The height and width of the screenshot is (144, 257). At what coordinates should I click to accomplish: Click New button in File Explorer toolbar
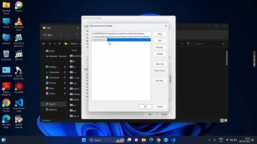coord(49,35)
